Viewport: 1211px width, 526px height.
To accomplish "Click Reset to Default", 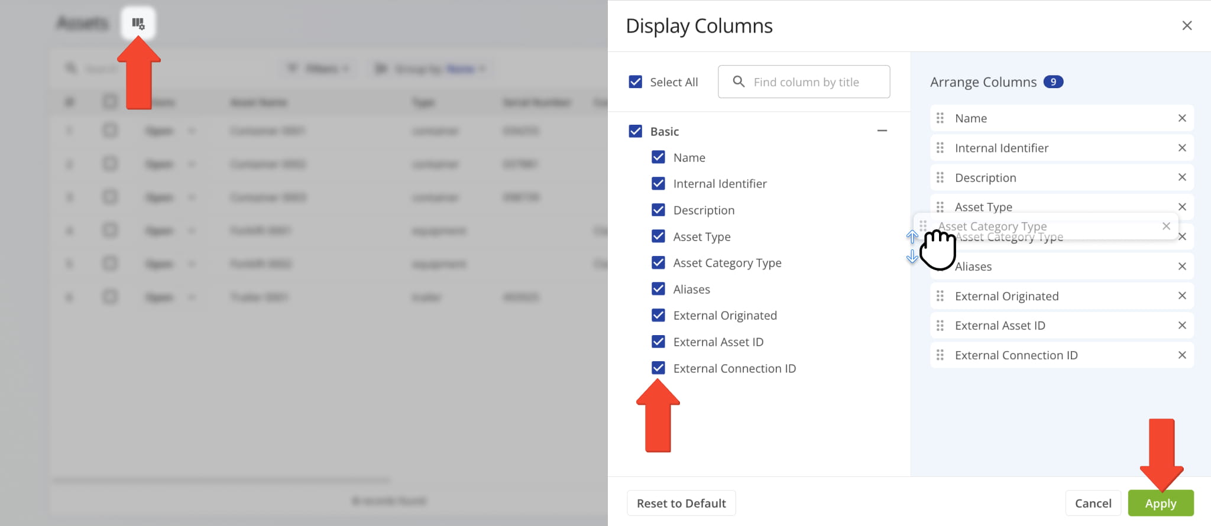I will pos(681,504).
